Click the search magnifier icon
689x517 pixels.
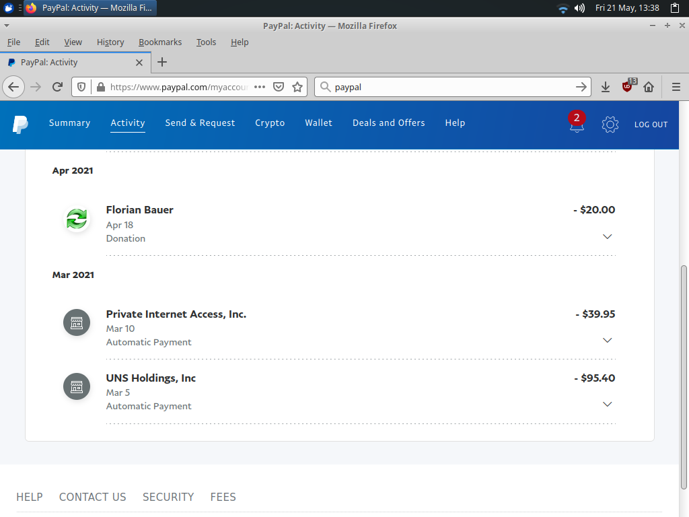[x=325, y=87]
